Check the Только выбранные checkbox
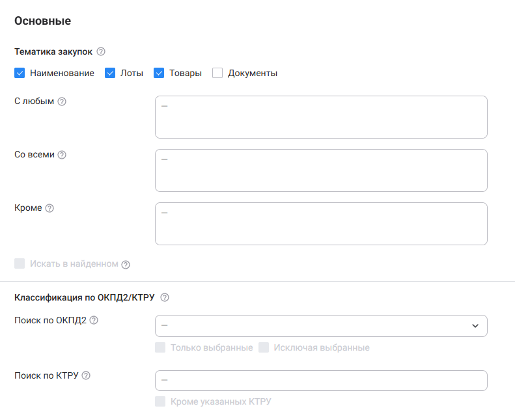This screenshot has height=417, width=515. pyautogui.click(x=160, y=347)
